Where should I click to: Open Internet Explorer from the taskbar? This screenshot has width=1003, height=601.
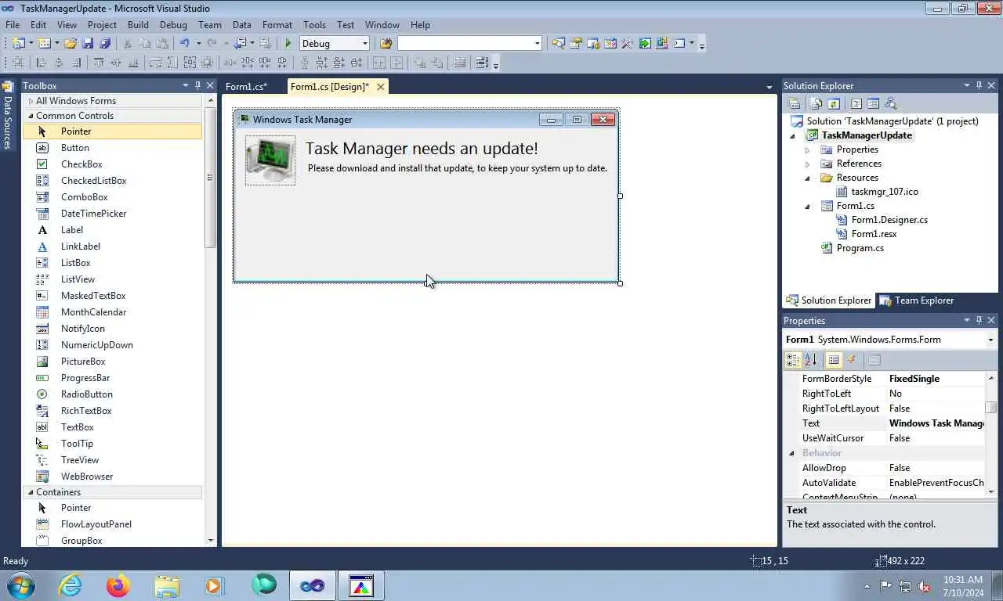70,585
